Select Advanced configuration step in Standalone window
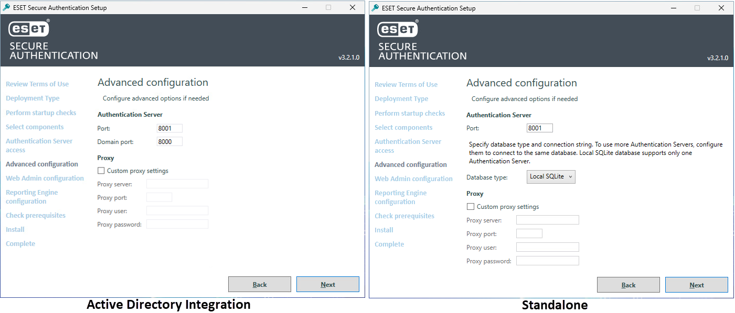735x313 pixels. pos(411,164)
